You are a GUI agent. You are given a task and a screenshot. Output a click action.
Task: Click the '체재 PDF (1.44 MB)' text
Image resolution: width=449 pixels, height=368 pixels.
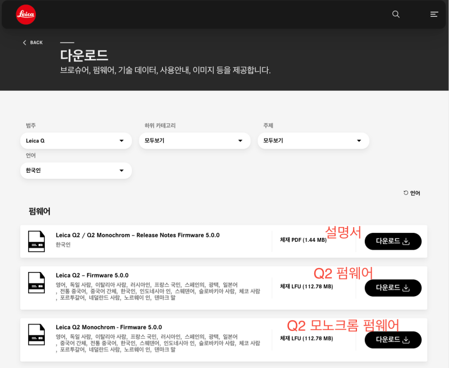click(303, 240)
